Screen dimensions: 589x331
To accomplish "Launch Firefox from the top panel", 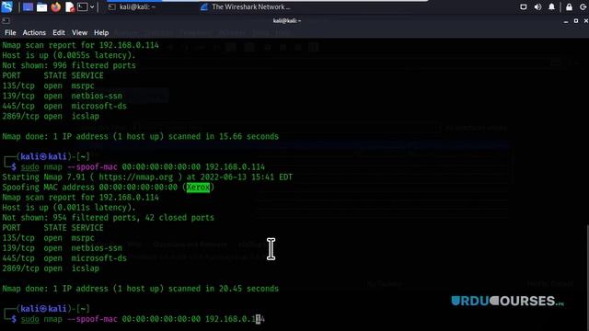I will tap(55, 6).
